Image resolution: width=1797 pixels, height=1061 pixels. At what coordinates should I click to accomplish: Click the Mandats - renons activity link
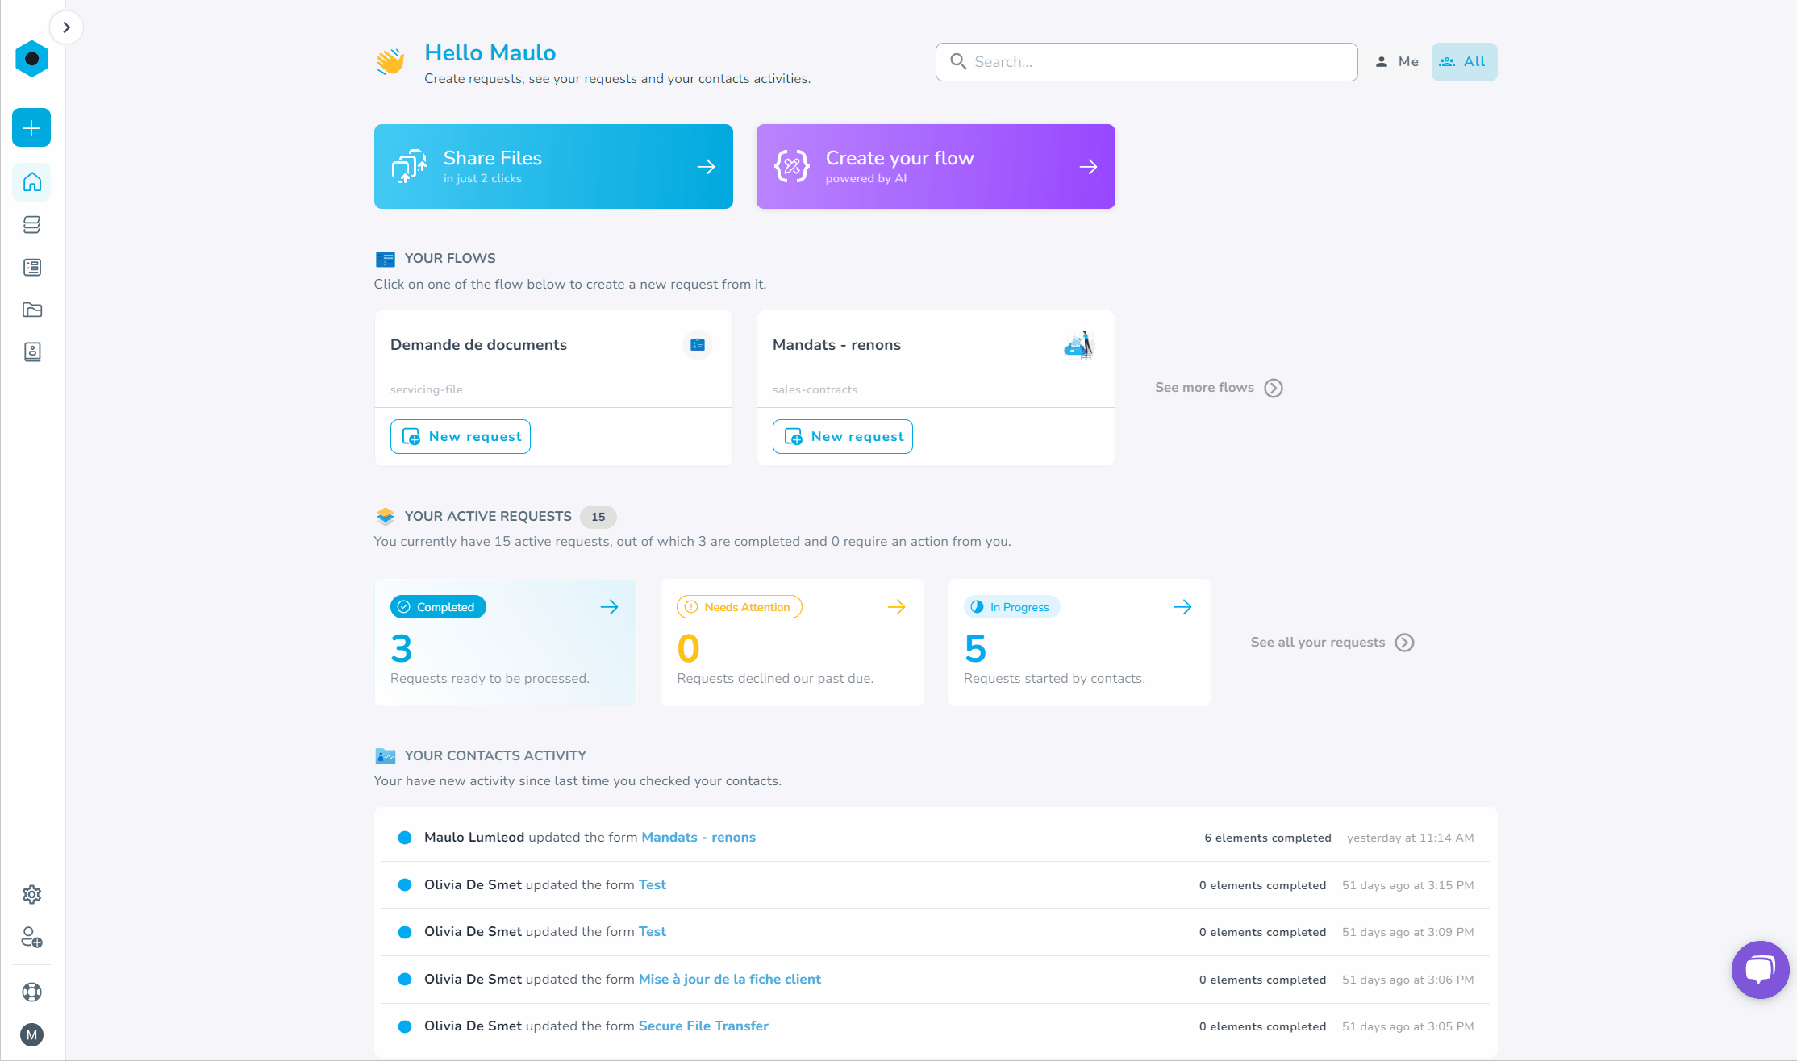(698, 838)
